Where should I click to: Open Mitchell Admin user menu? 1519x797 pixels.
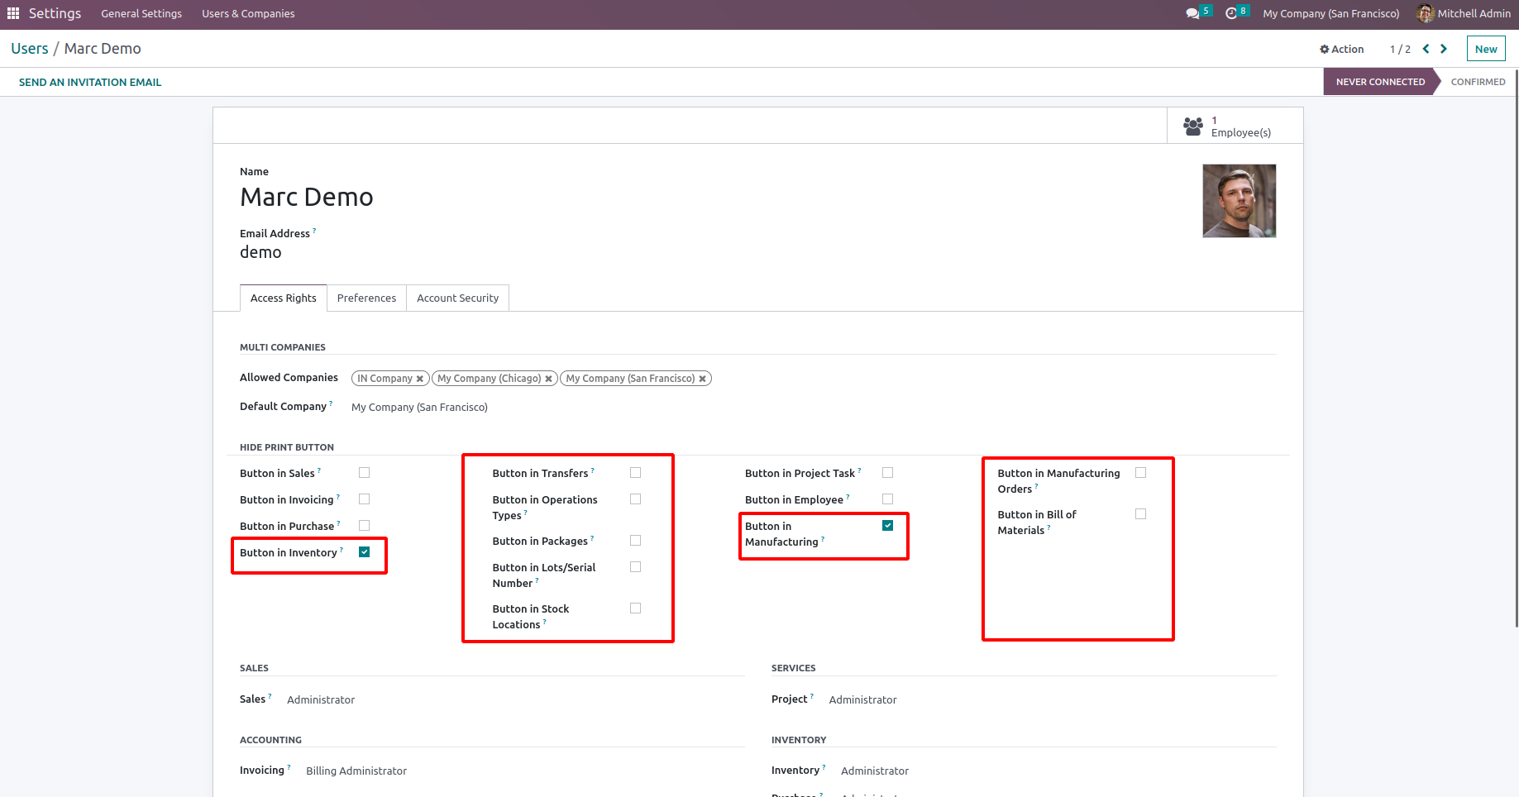point(1464,13)
